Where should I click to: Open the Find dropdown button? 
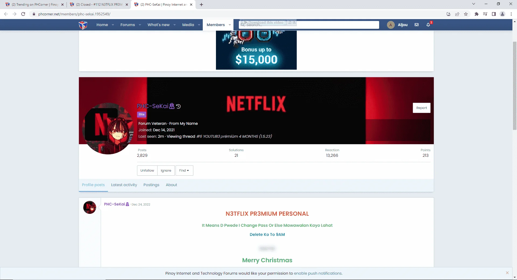point(184,171)
